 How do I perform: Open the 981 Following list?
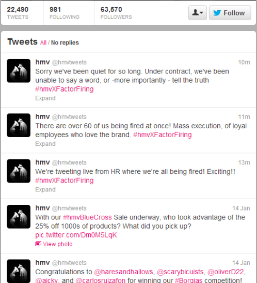pos(65,12)
